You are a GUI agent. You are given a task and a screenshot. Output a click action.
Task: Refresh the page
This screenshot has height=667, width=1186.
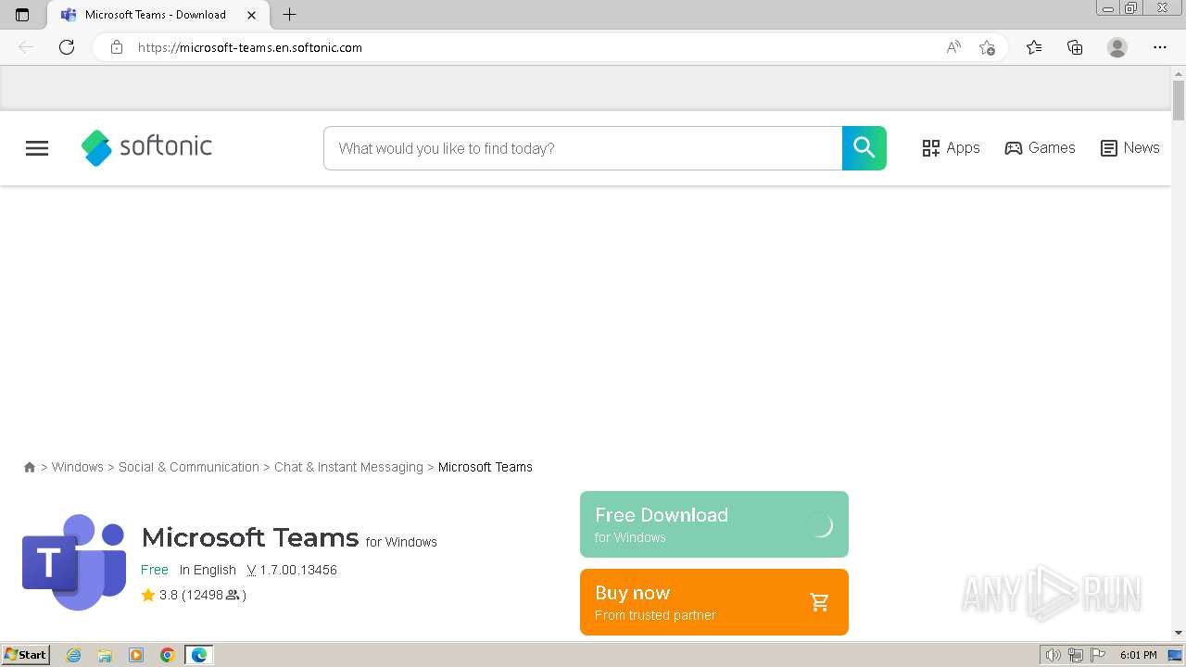point(67,47)
